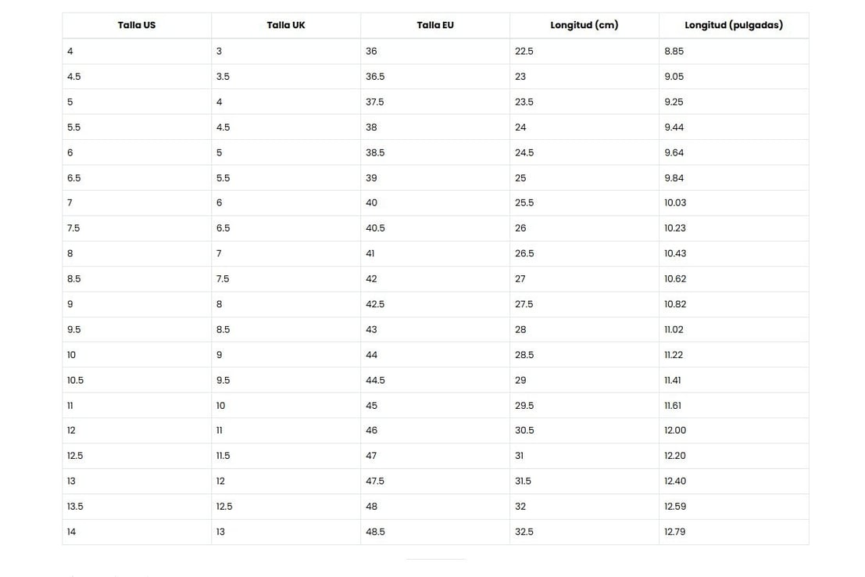Click the Talla EU column header
This screenshot has height=577, width=865.
coord(435,25)
